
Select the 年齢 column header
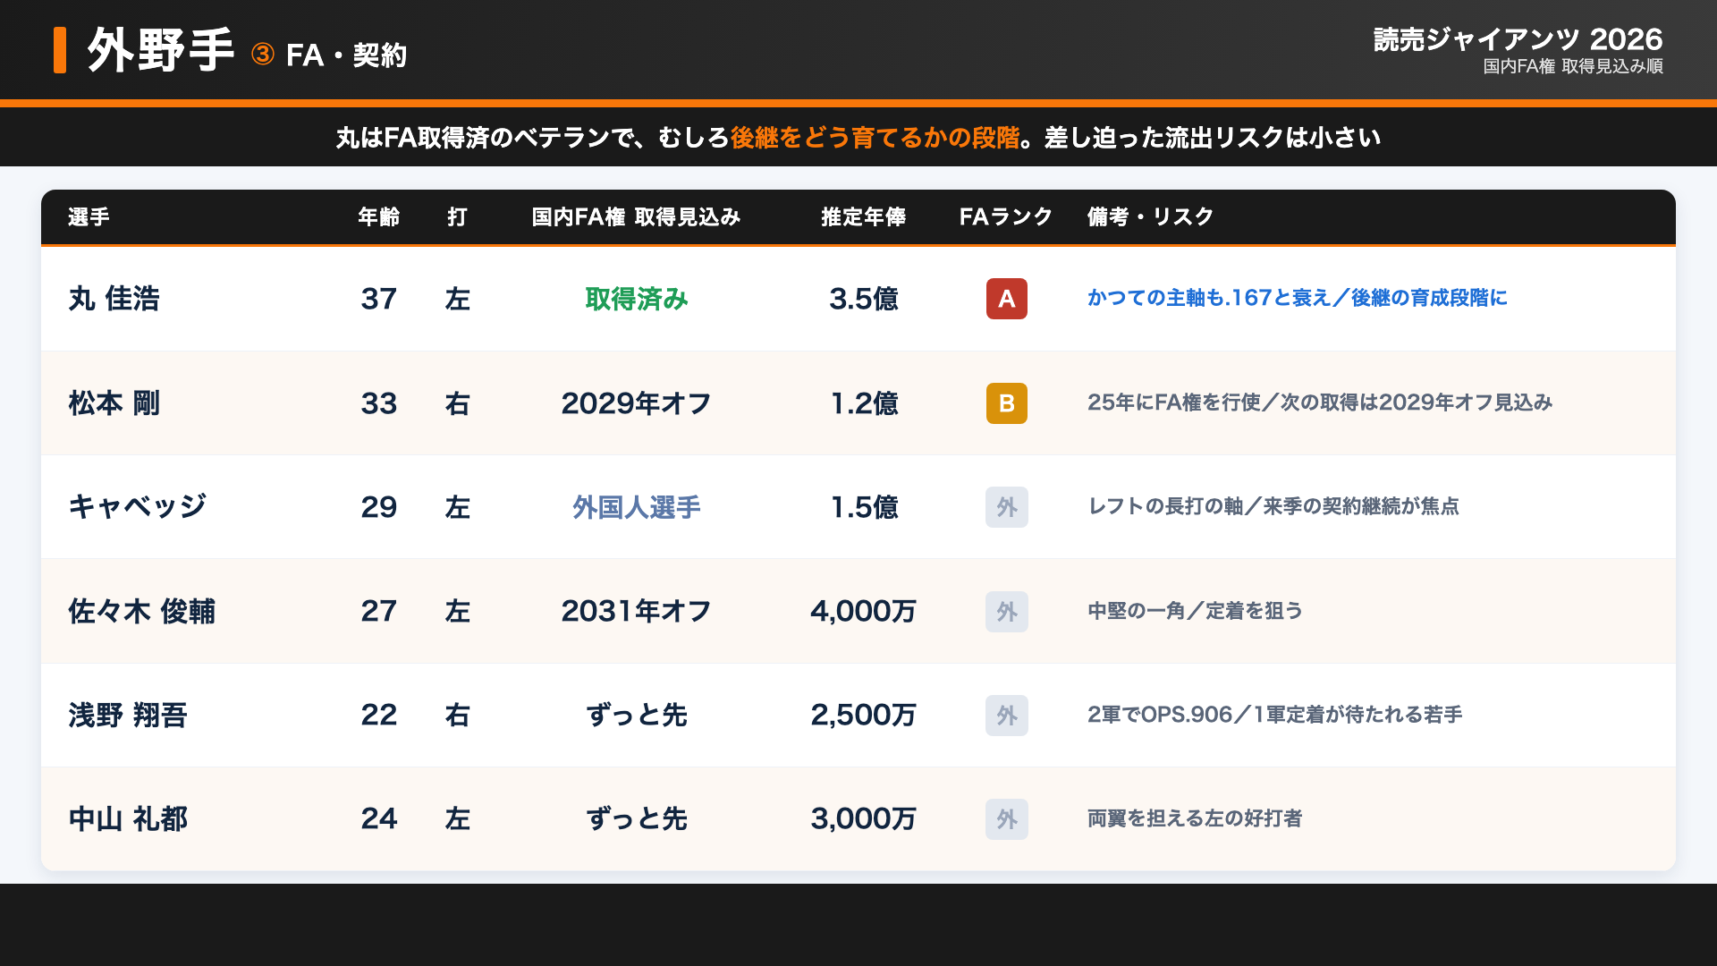tap(378, 216)
